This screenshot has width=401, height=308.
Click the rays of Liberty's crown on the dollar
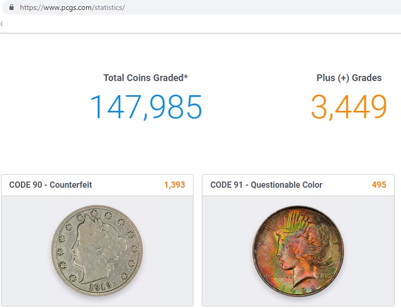point(295,219)
